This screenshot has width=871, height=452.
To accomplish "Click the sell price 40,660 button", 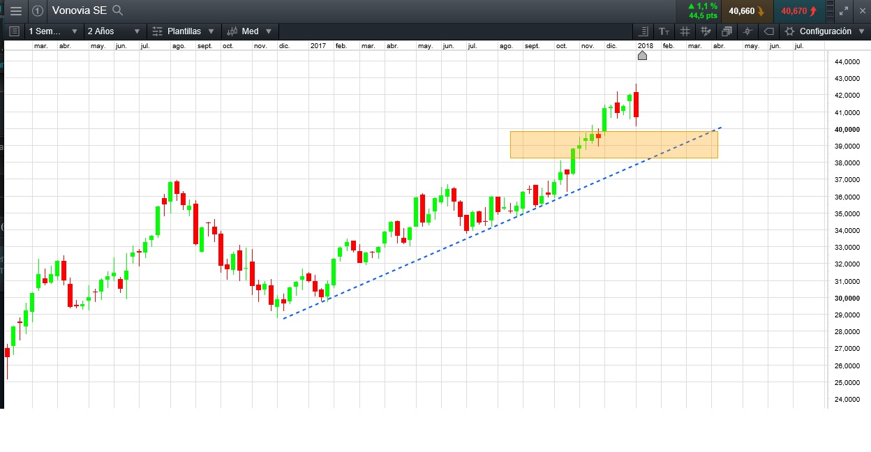I will tap(746, 10).
